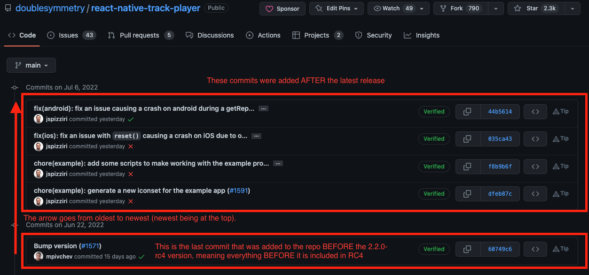Open the main branch selector
Screen dimensions: 589x275
[31, 65]
